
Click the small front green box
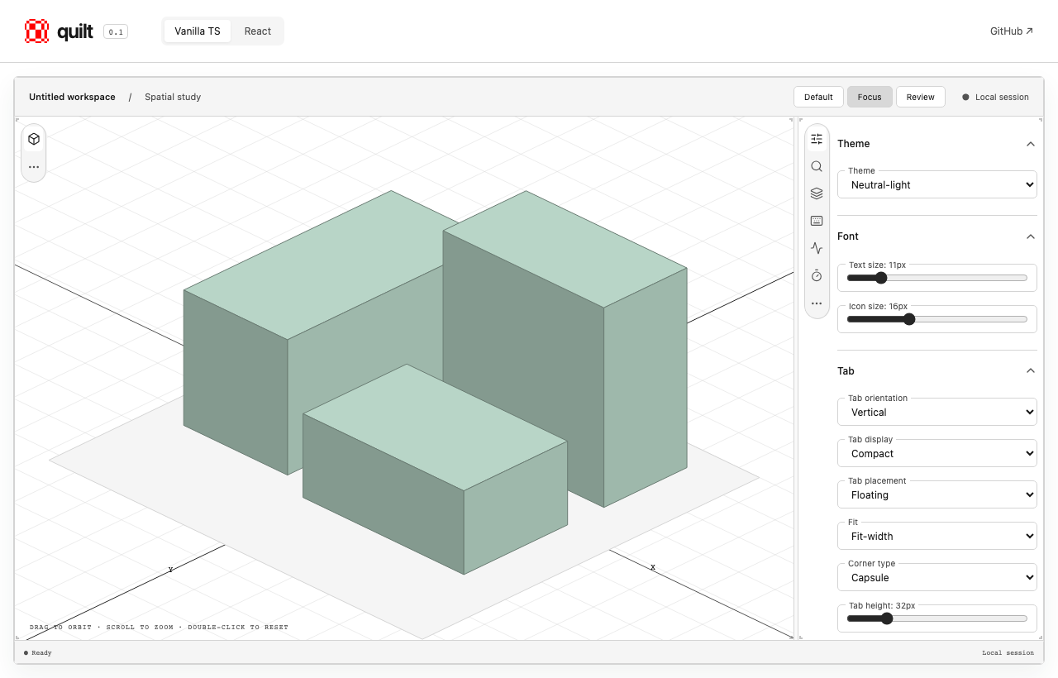pyautogui.click(x=435, y=469)
